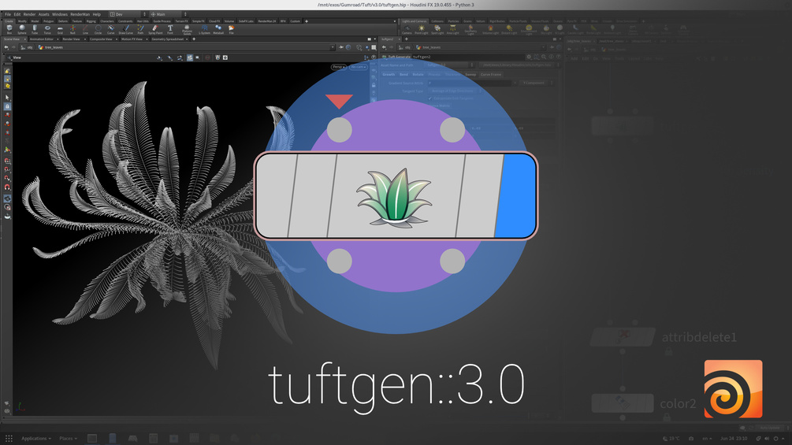Viewport: 792px width, 445px height.
Task: Select the Tube shelf tool
Action: coord(35,30)
